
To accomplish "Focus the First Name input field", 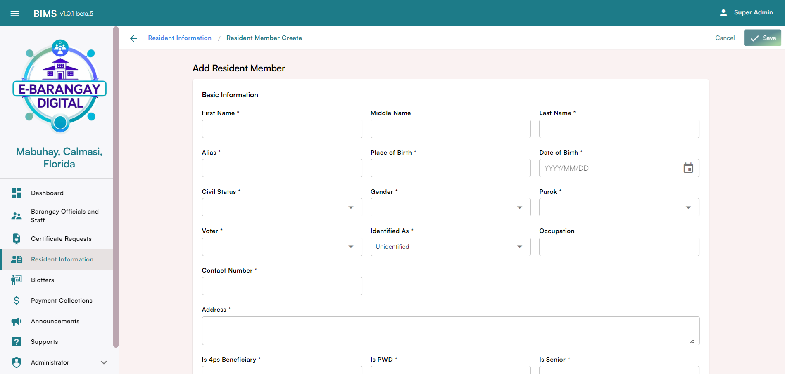I will 282,129.
